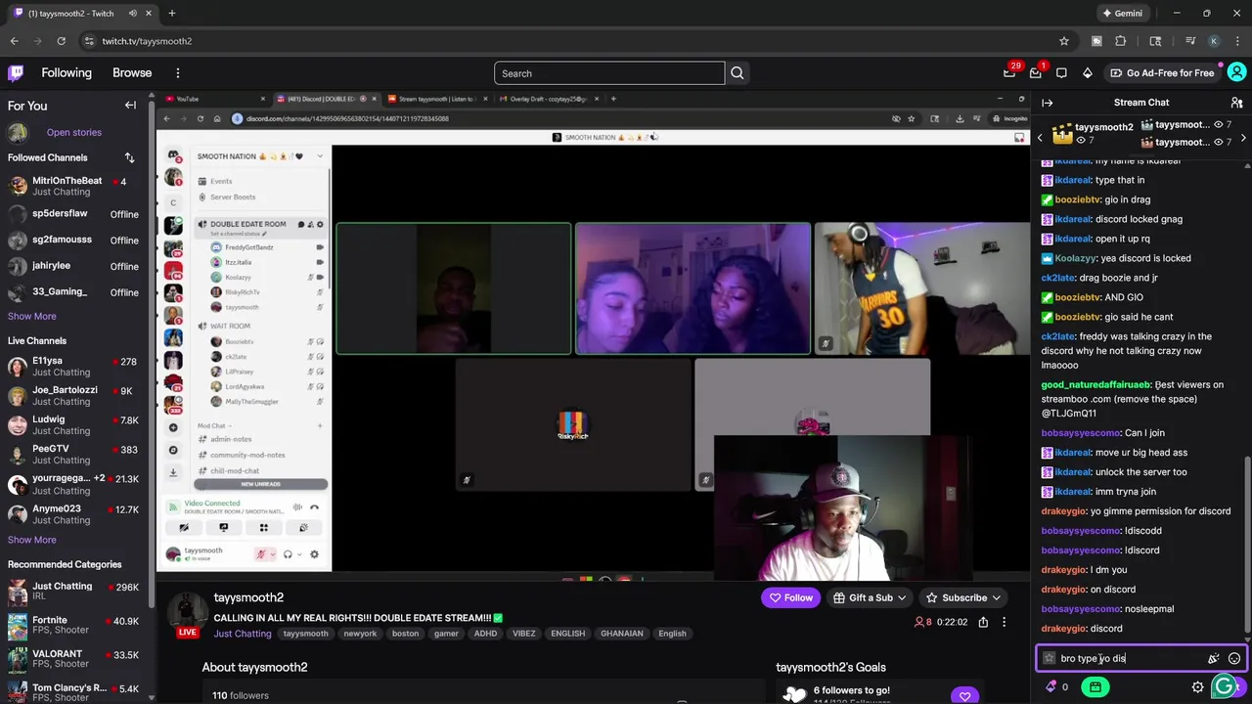Open PeeGTV live channel
1252x704 pixels.
(76, 454)
